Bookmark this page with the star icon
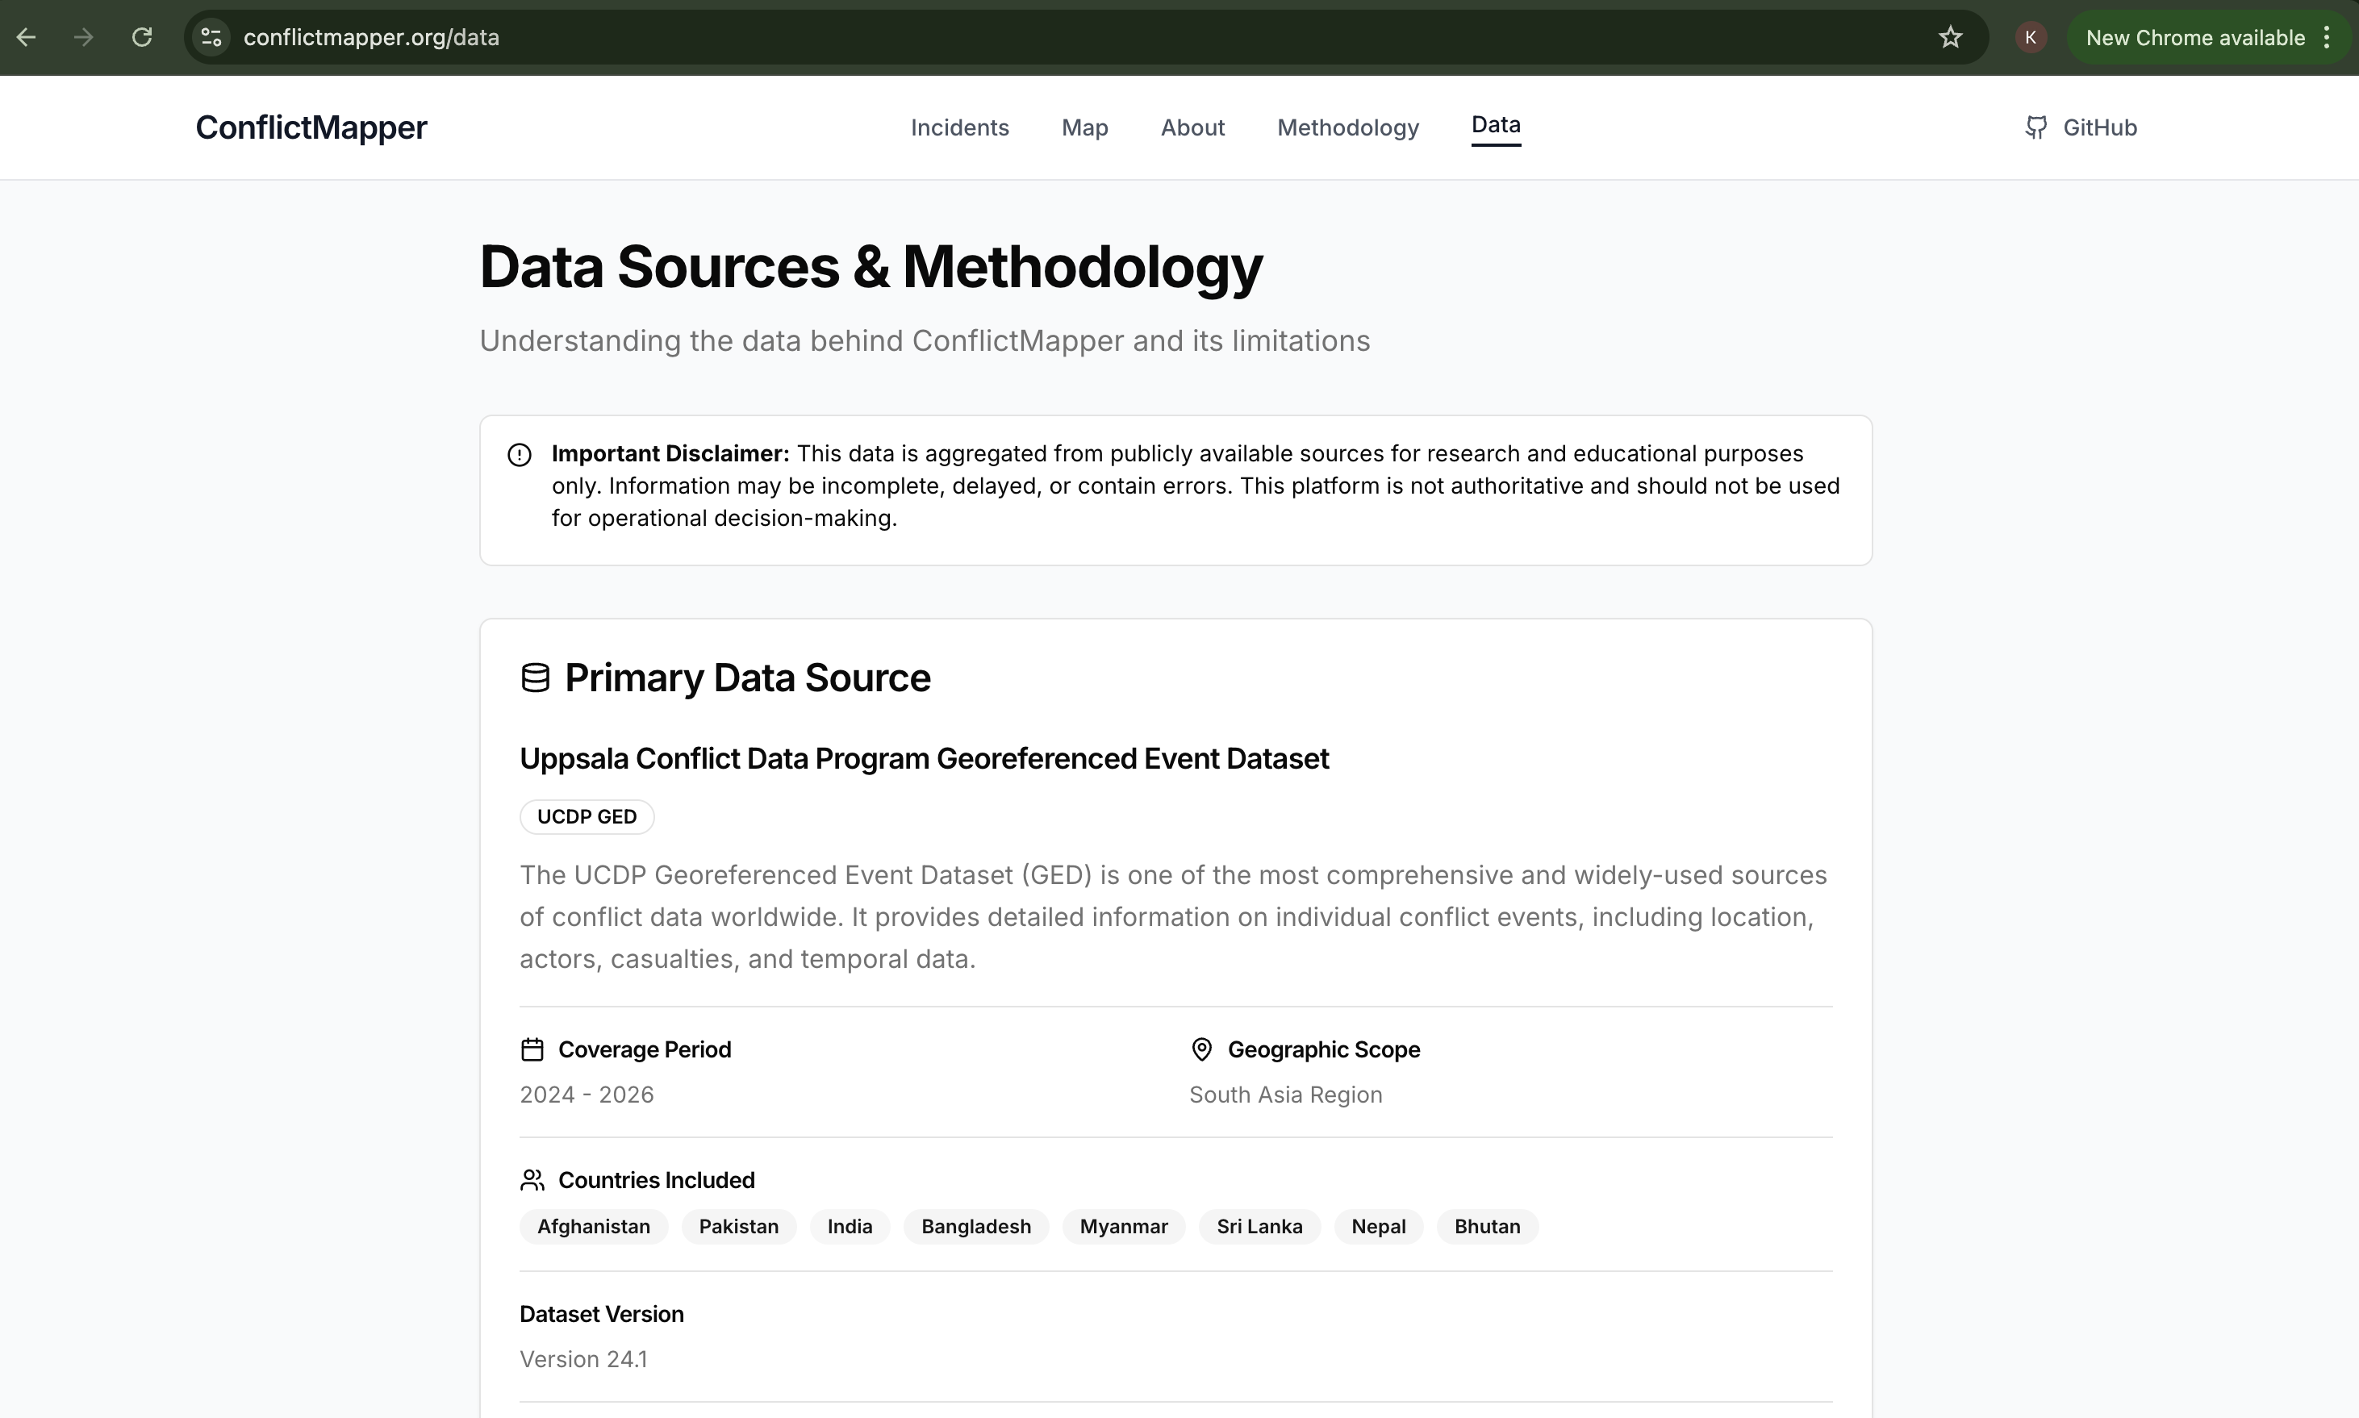Image resolution: width=2359 pixels, height=1418 pixels. [1950, 37]
